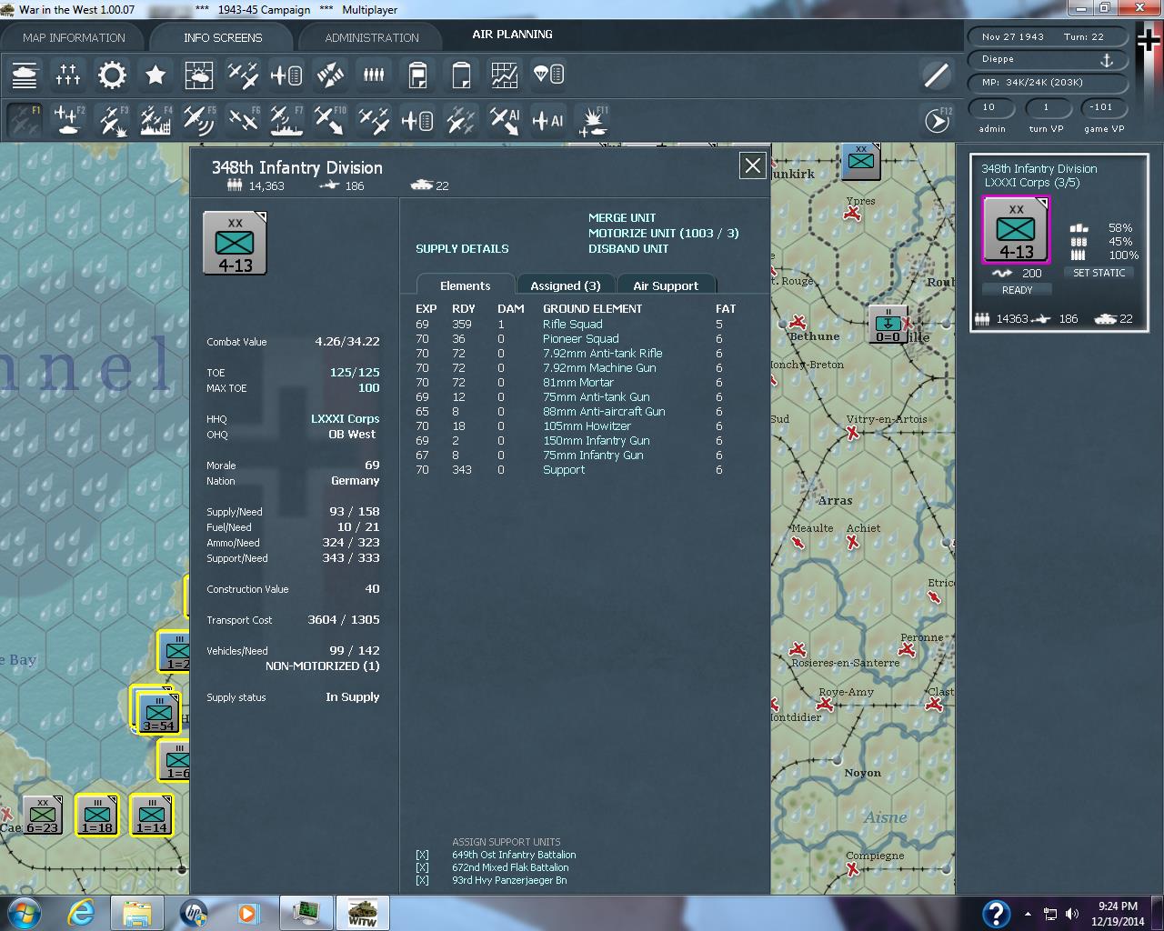Open the Rifle Squad ground element
The width and height of the screenshot is (1164, 931).
tap(573, 325)
